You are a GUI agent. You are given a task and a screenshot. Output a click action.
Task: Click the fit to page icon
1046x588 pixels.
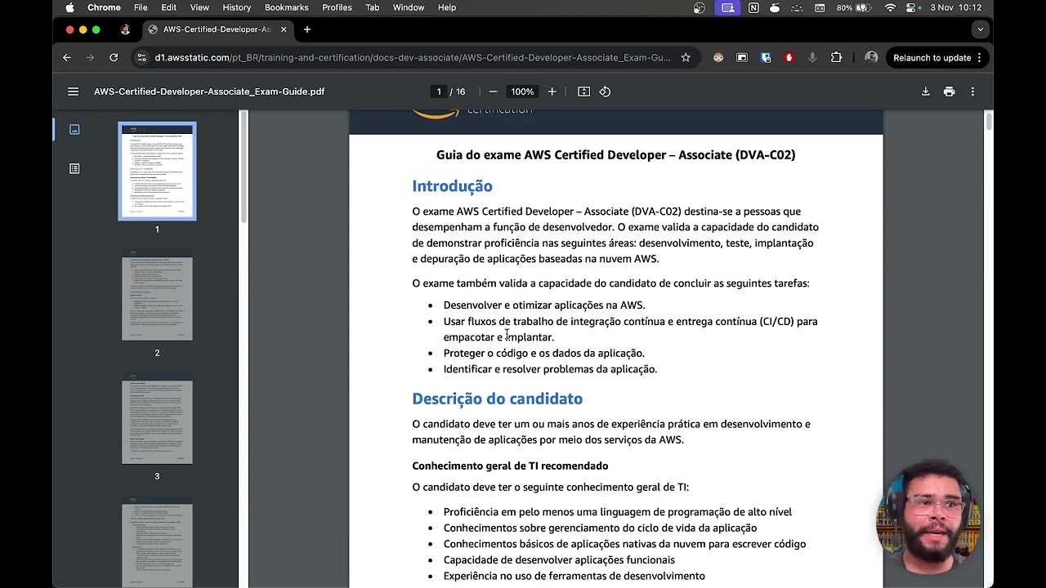click(x=583, y=91)
